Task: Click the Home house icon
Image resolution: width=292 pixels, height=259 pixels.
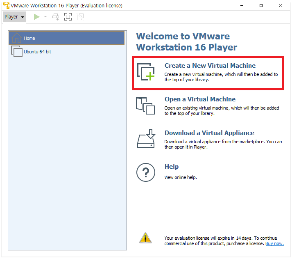Action: coord(16,38)
